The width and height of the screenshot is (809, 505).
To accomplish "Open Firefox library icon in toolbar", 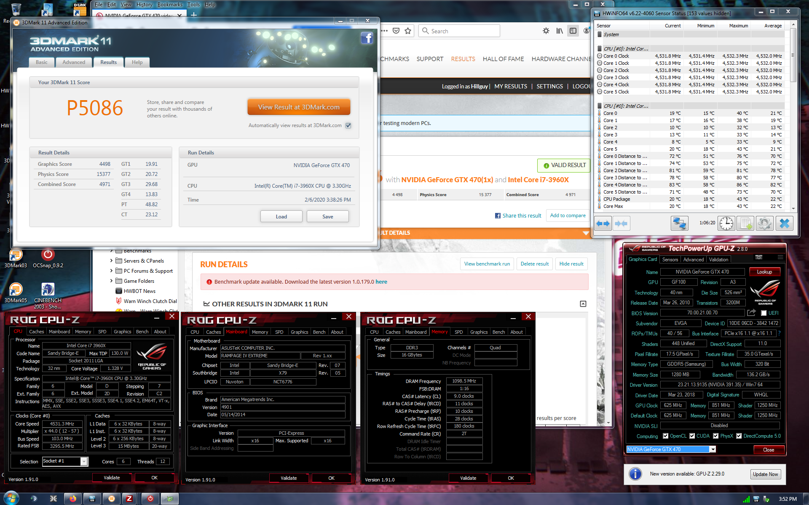I will (x=560, y=31).
